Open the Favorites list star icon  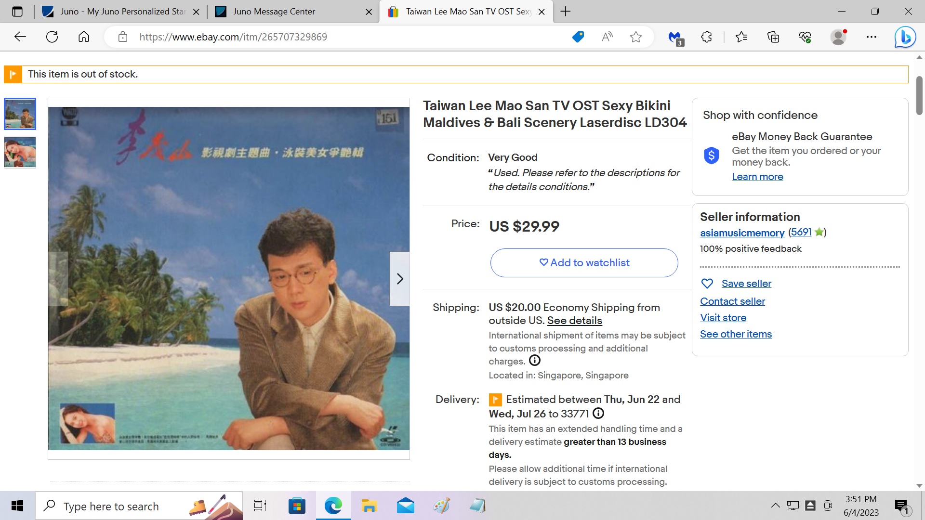click(741, 37)
